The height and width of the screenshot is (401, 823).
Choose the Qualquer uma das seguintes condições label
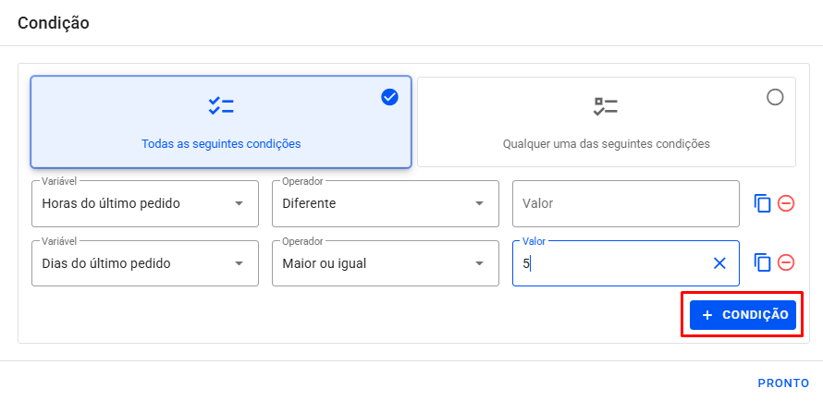coord(606,144)
